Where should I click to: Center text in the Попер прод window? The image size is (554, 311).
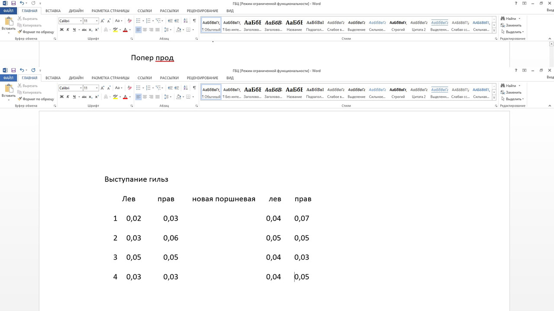(x=145, y=30)
